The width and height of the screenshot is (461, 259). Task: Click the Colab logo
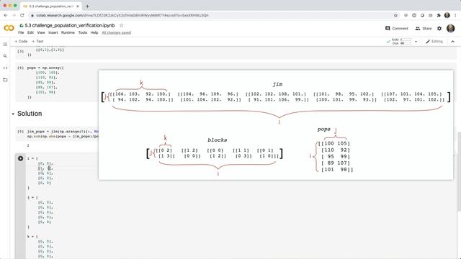(x=9, y=28)
